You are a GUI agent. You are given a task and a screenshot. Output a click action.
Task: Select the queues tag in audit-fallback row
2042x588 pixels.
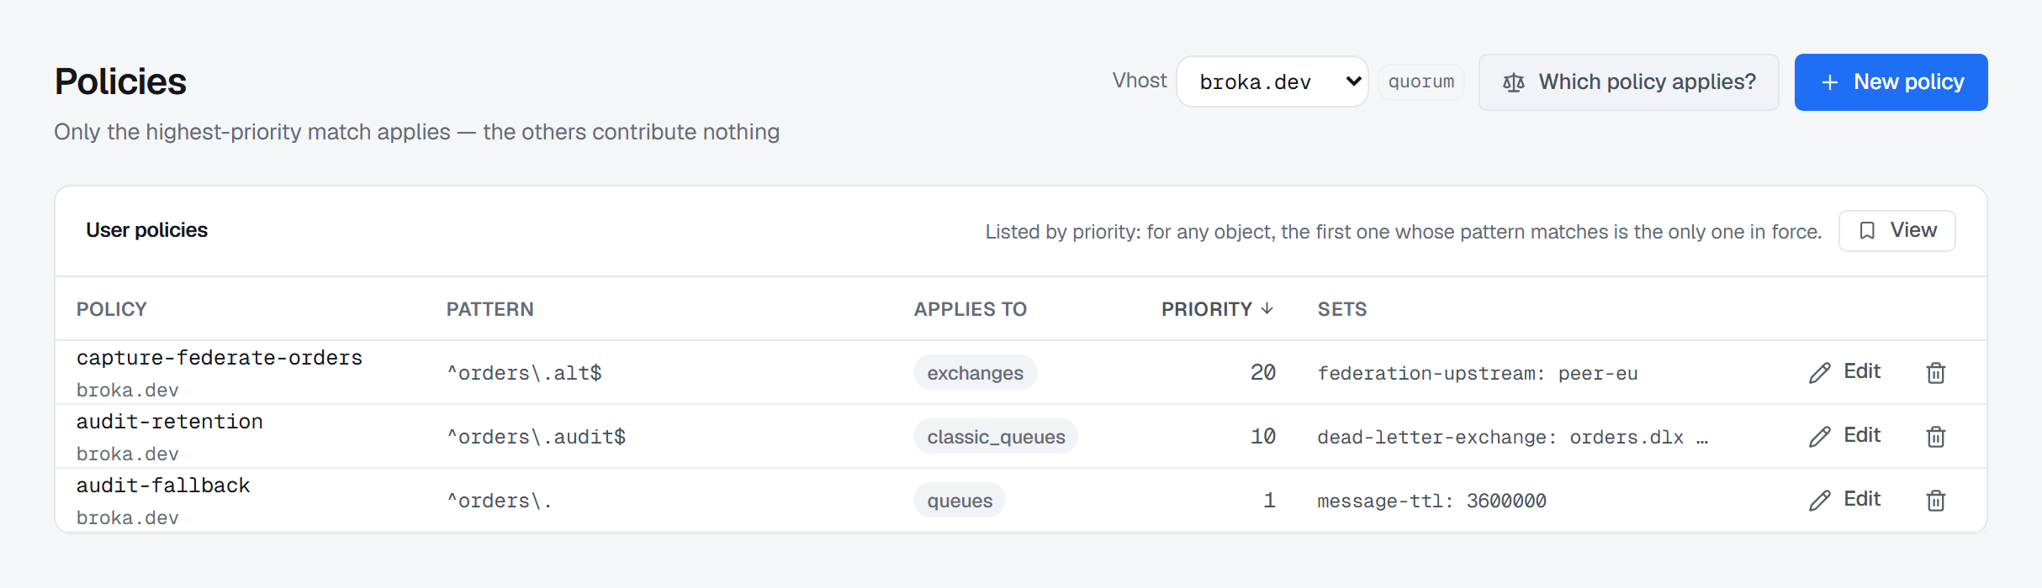960,501
